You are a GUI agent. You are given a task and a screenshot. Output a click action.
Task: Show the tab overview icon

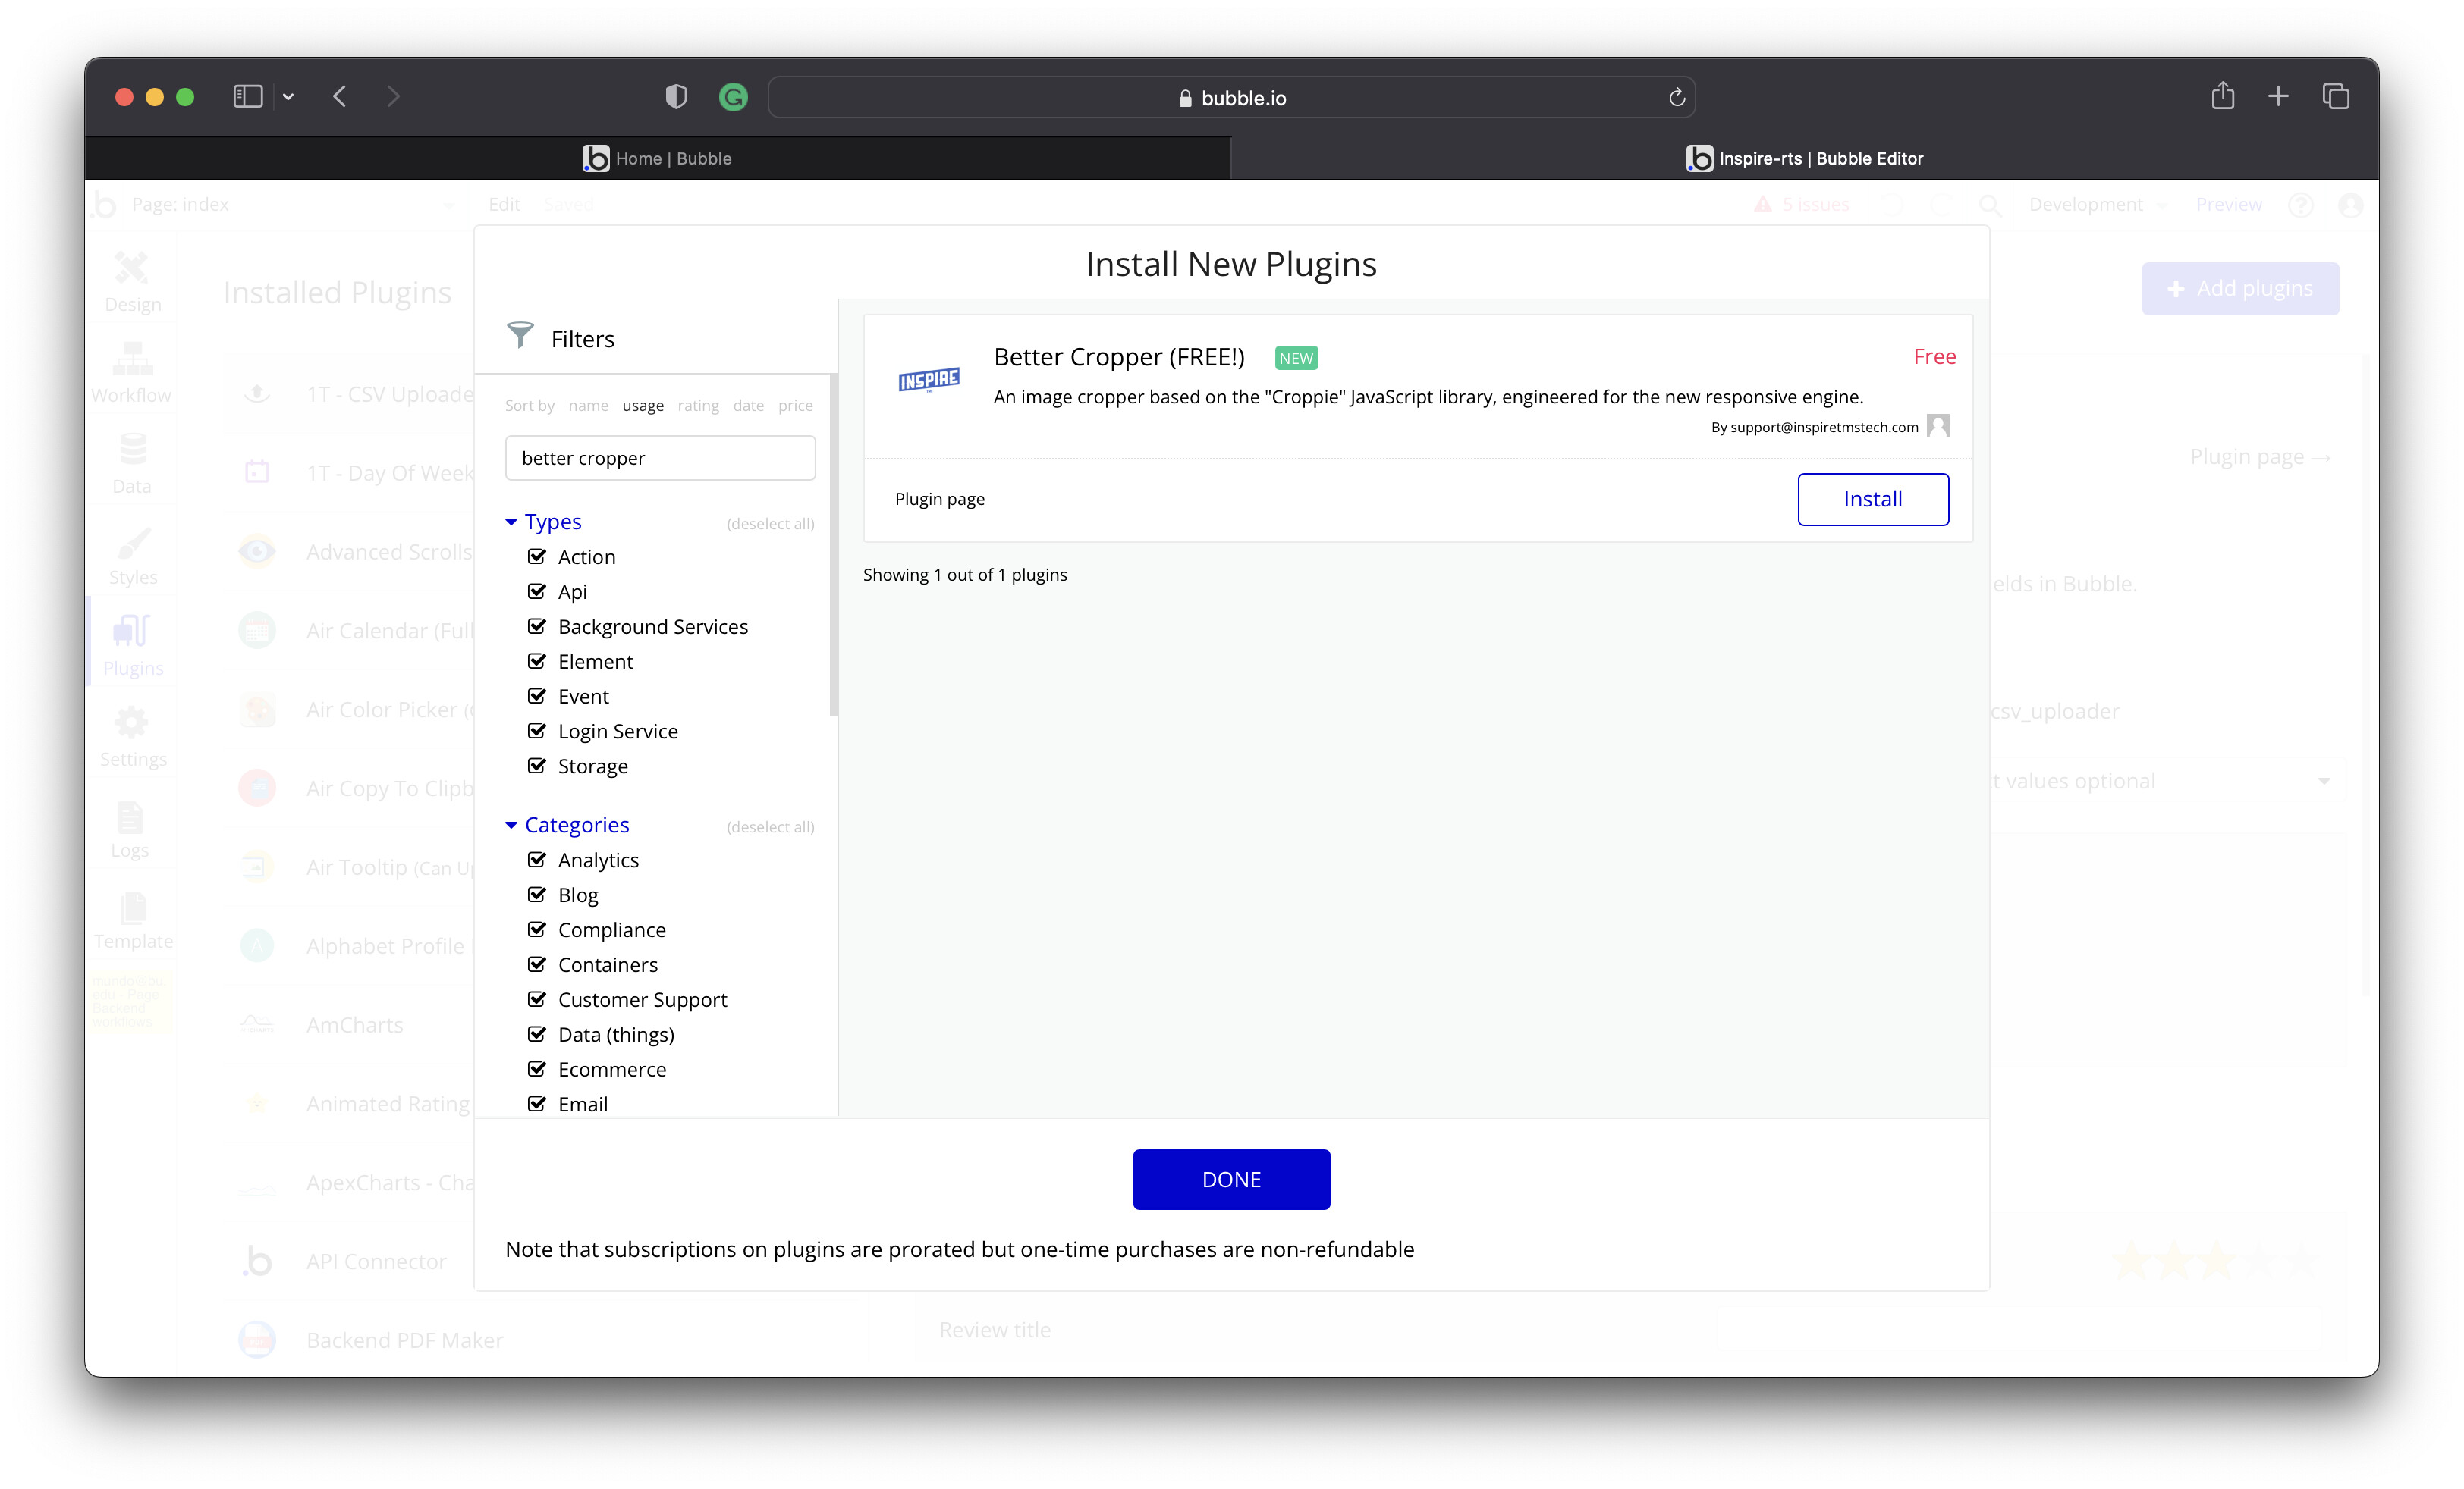tap(2335, 96)
